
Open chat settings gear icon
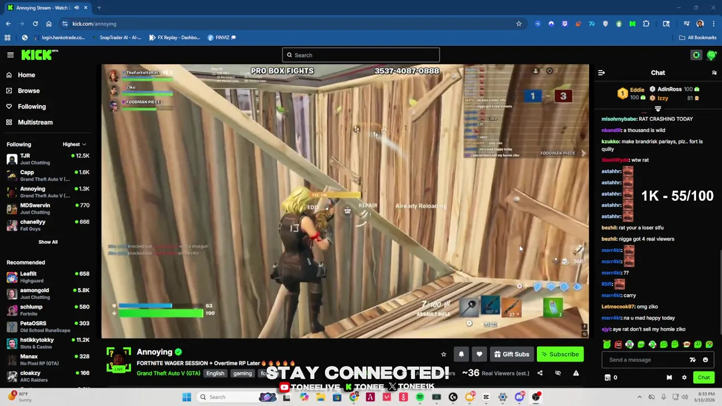pyautogui.click(x=684, y=378)
